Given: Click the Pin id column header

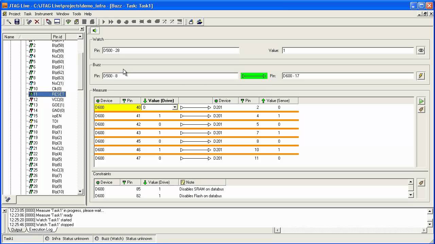Looking at the screenshot, I should click(58, 37).
